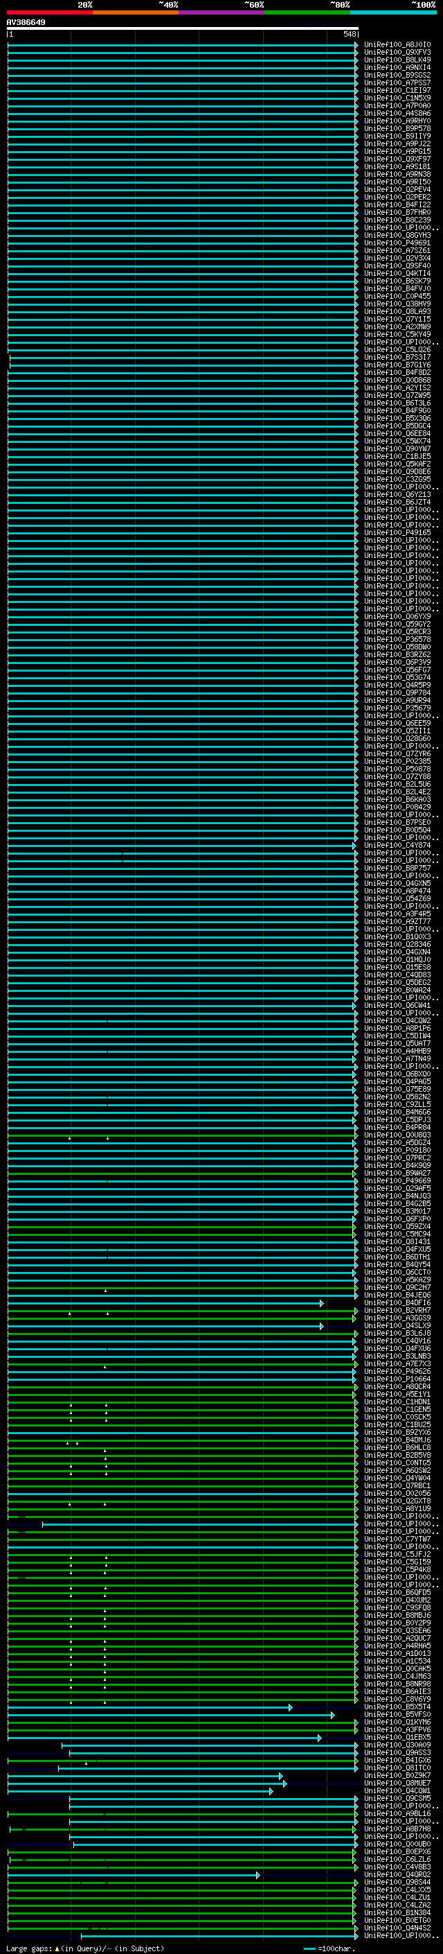Select hit label UniRef100_Q0U8Q3
This screenshot has height=1954, width=443.
397,1135
